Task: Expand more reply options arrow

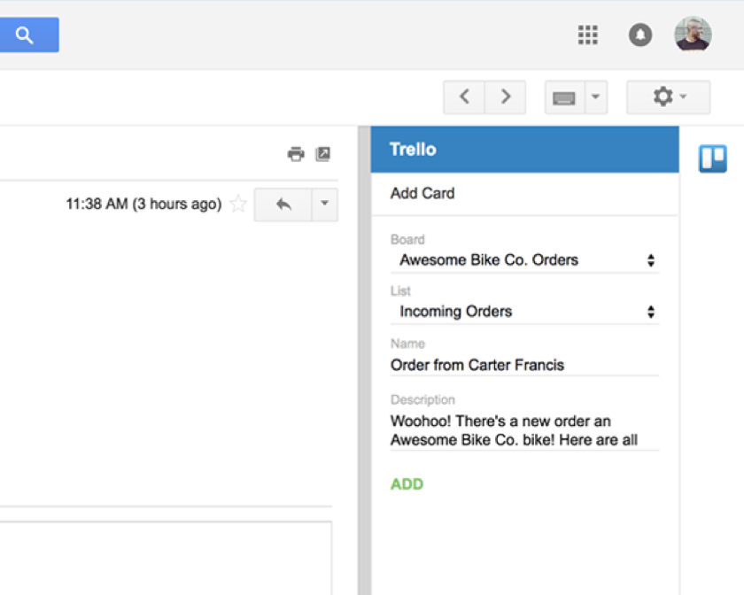Action: click(324, 205)
